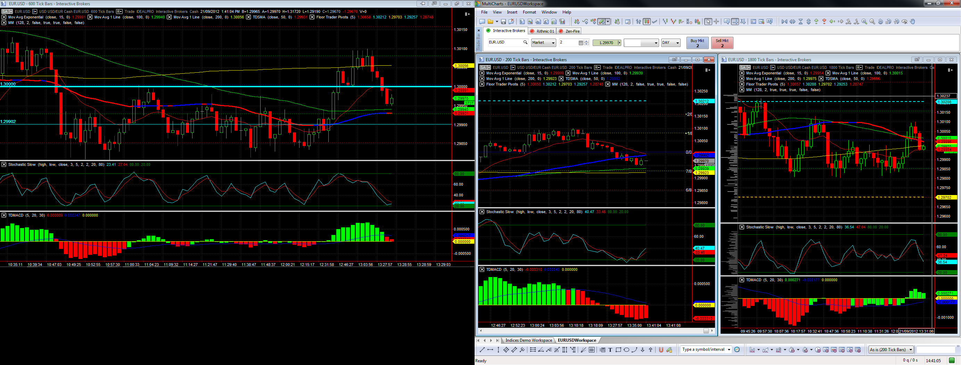
Task: Click the Zoom Out magnifier icon
Action: tap(873, 22)
